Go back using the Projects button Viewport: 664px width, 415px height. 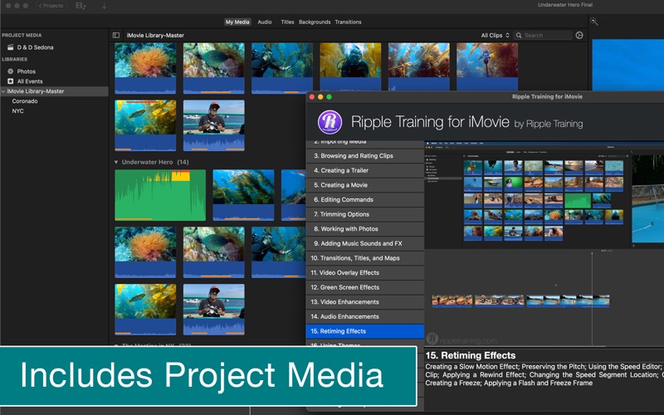(x=51, y=6)
